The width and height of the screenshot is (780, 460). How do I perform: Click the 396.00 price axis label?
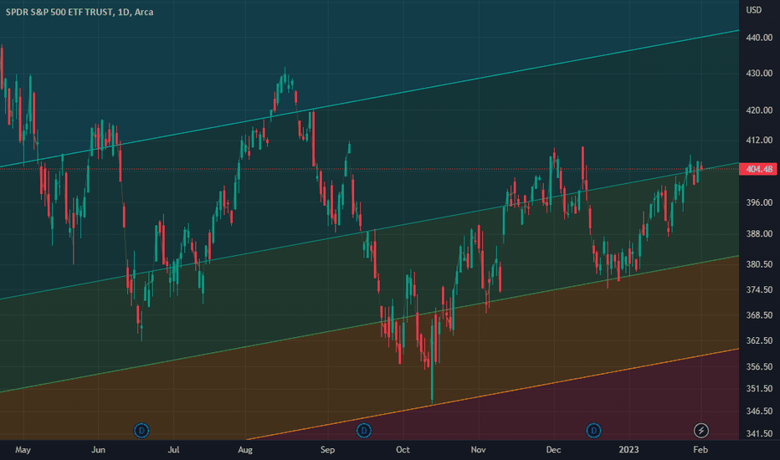(x=759, y=203)
